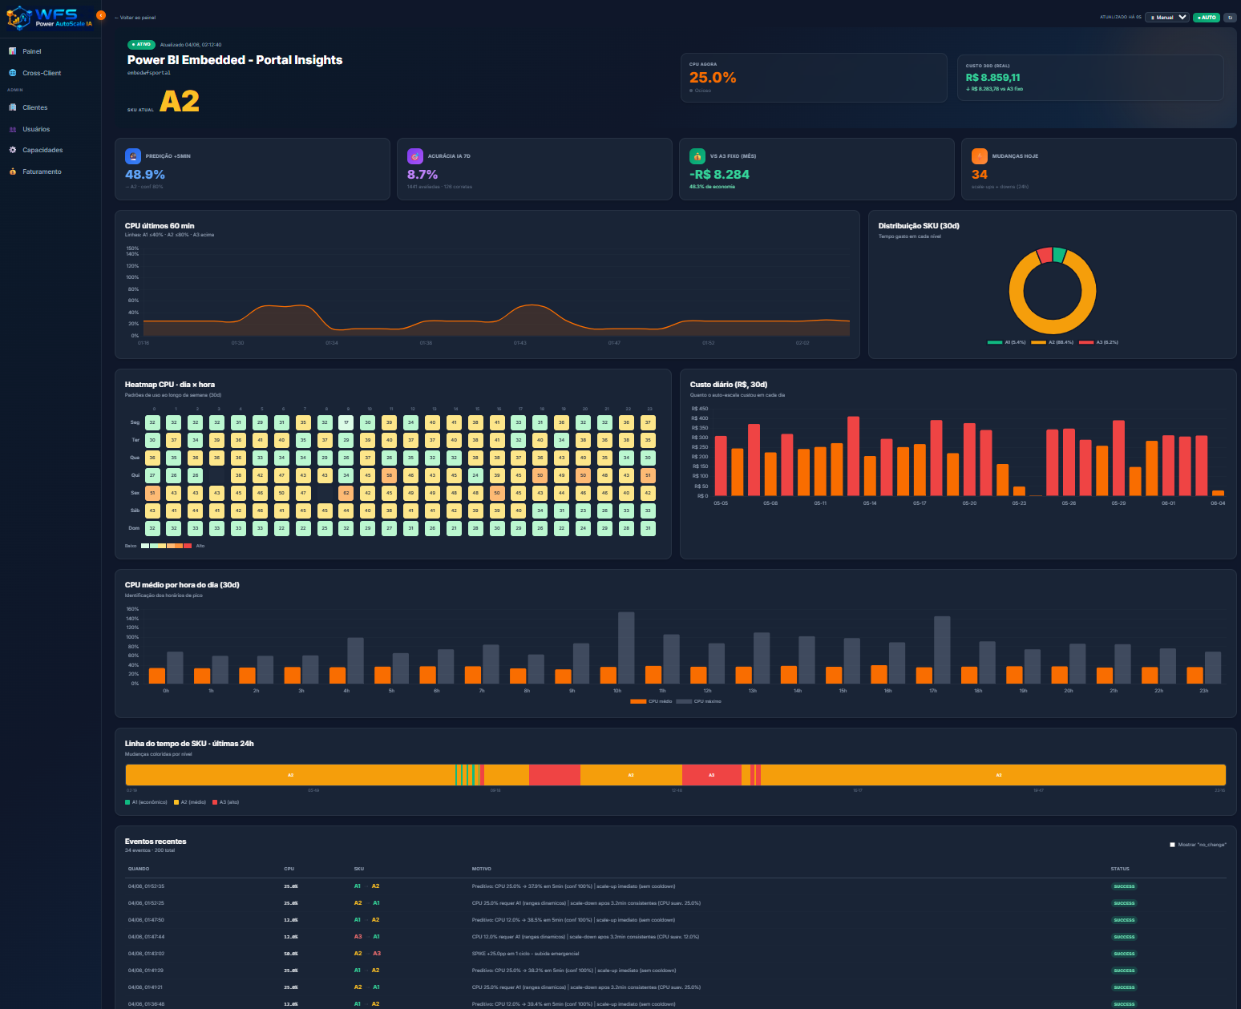This screenshot has height=1009, width=1241.
Task: Click the embedwfsportal capacity identifier
Action: tap(149, 73)
